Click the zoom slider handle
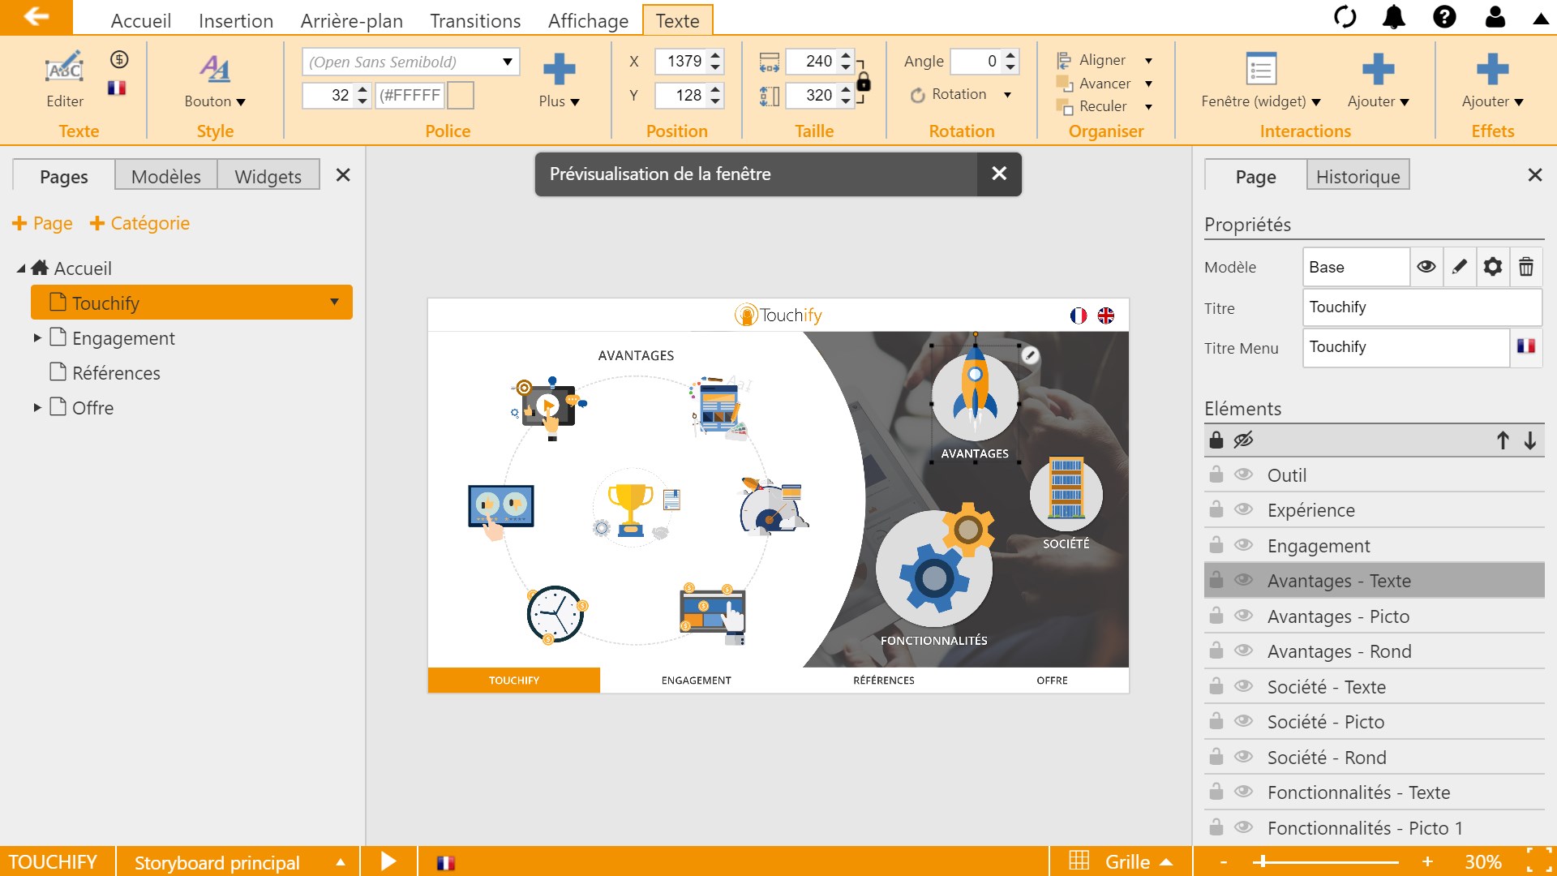 click(1263, 861)
